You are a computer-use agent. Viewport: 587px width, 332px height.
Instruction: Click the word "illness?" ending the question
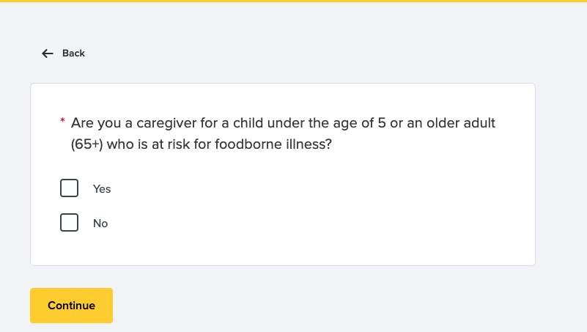tap(309, 144)
